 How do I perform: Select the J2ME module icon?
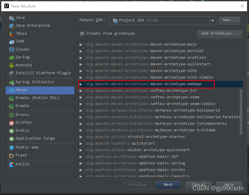(12, 42)
